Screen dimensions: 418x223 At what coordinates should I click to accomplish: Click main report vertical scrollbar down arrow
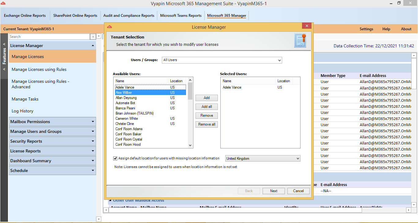(x=414, y=205)
